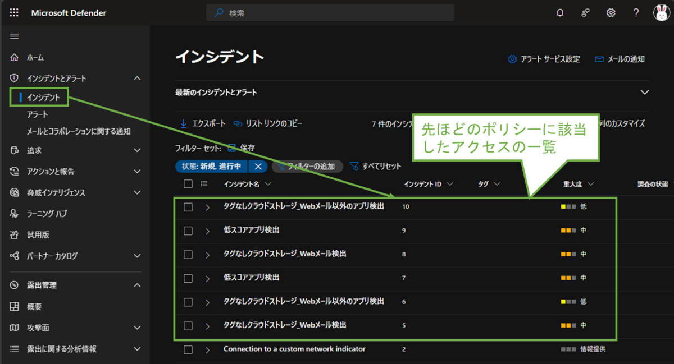Open the settings gear icon
674x364 pixels.
[x=611, y=12]
